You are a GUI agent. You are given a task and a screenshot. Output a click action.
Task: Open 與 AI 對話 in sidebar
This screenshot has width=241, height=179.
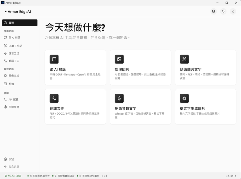pyautogui.click(x=20, y=38)
